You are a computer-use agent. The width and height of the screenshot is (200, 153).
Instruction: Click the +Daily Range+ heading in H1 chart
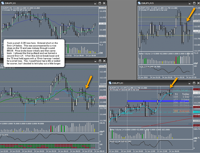[x=181, y=90]
